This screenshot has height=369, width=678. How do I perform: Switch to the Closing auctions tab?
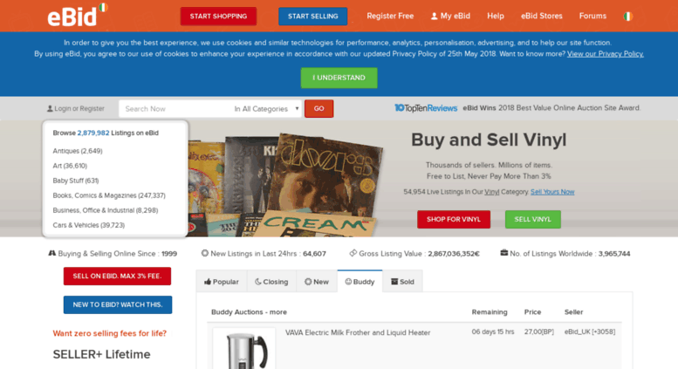(271, 281)
